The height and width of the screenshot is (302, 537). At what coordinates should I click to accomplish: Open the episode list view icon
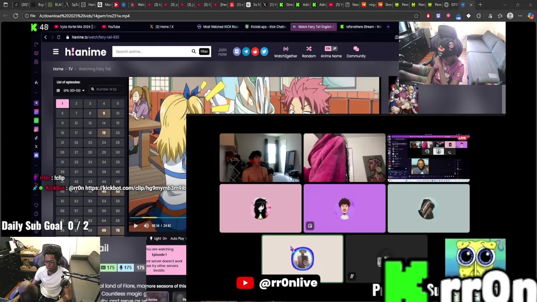click(x=58, y=90)
